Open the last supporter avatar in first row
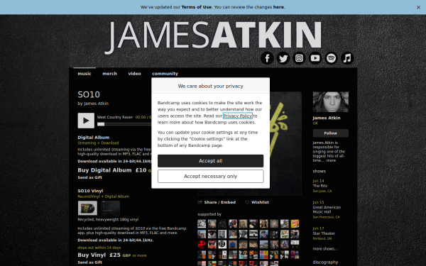426x266 pixels. (x=295, y=223)
